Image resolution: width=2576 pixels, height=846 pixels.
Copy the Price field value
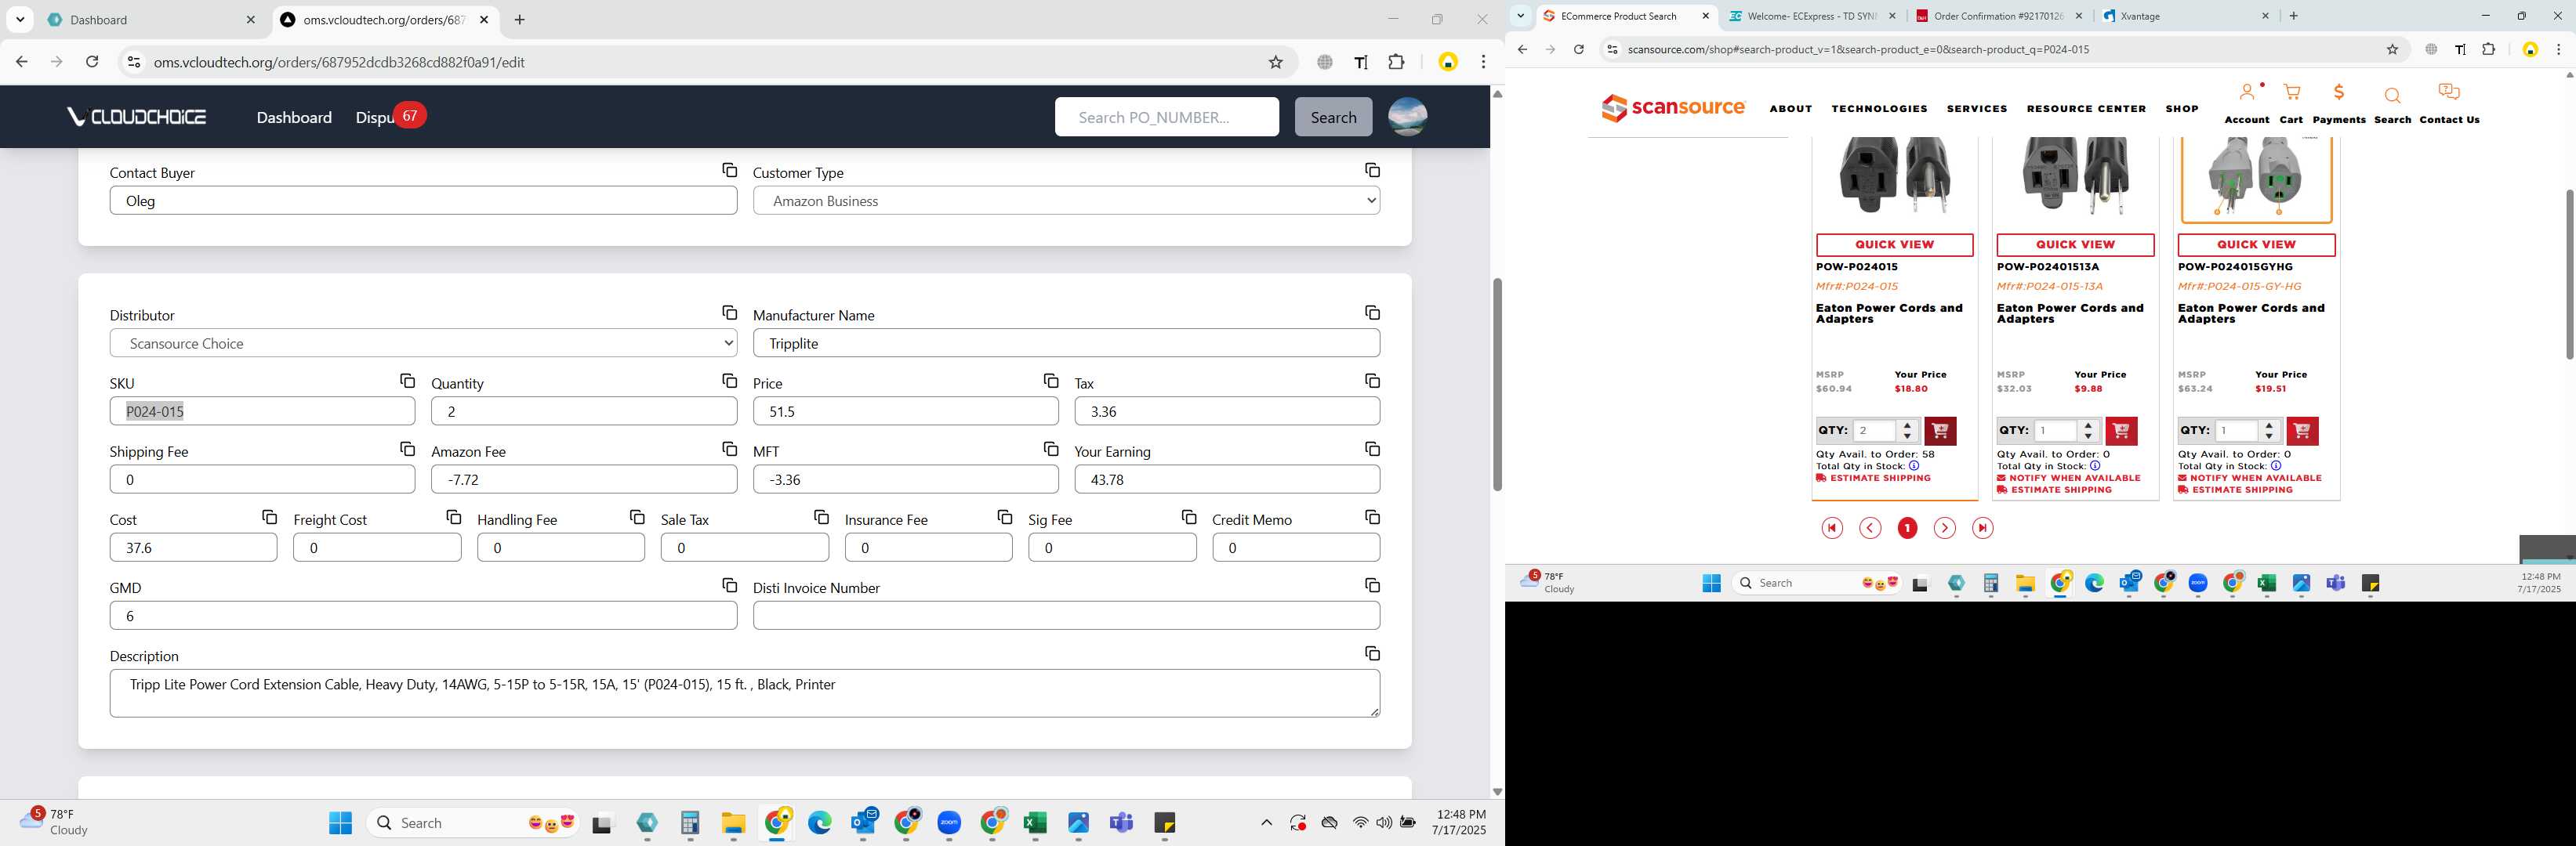[1050, 381]
